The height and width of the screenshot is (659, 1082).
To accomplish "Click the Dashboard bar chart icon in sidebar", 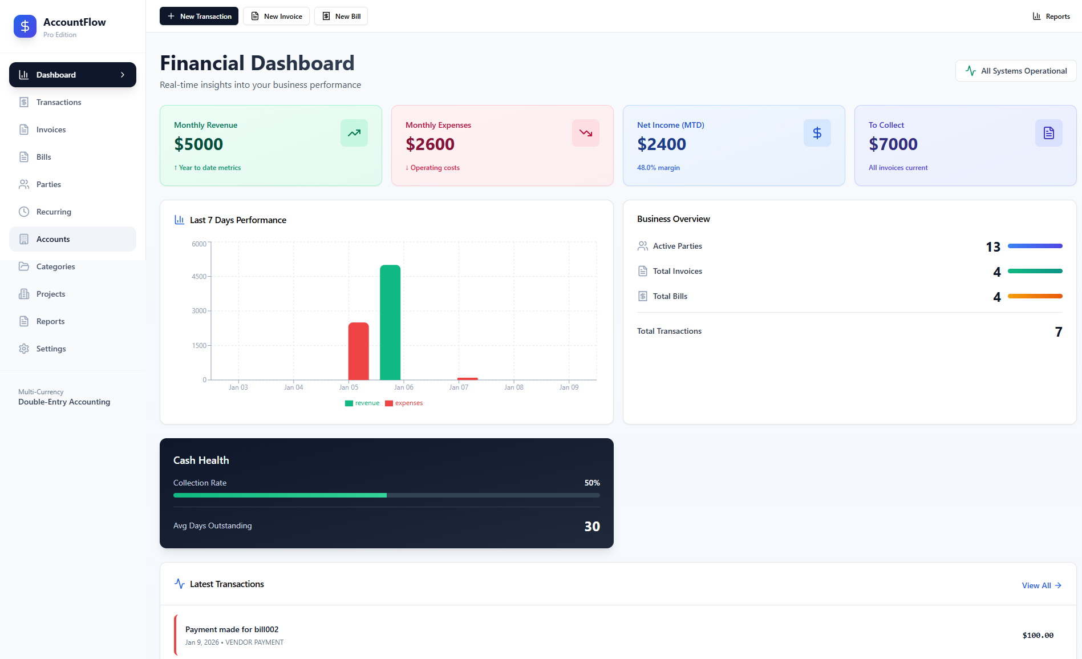I will tap(24, 75).
